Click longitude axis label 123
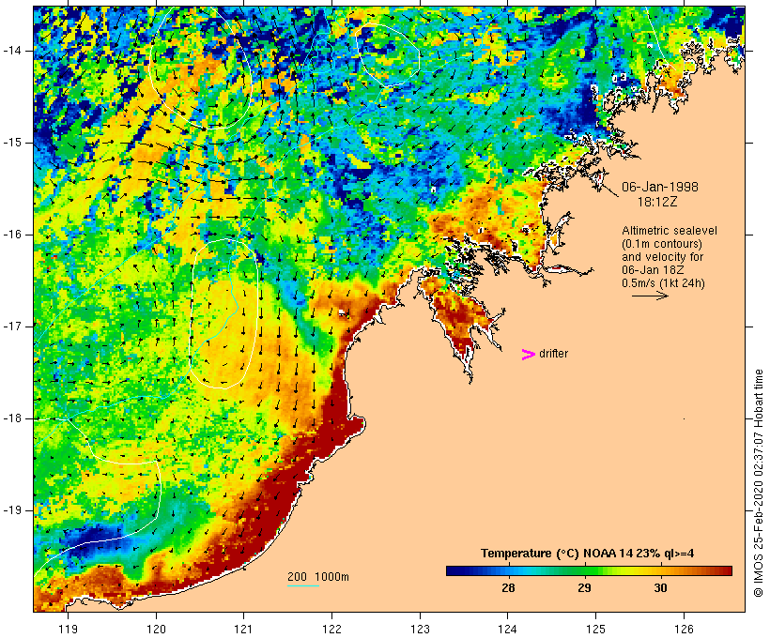The height and width of the screenshot is (638, 770). coord(420,629)
